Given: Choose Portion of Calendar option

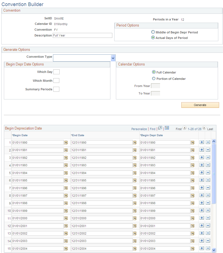Looking at the screenshot, I should click(153, 78).
